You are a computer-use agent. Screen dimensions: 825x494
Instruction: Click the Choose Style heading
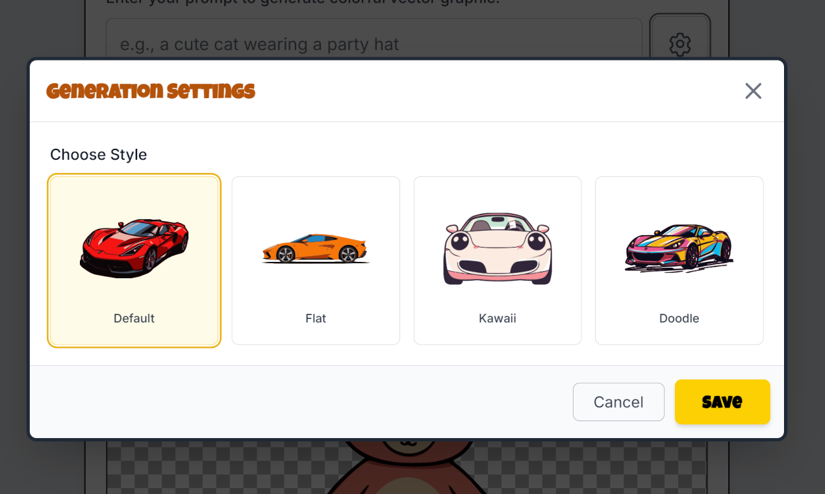coord(99,155)
